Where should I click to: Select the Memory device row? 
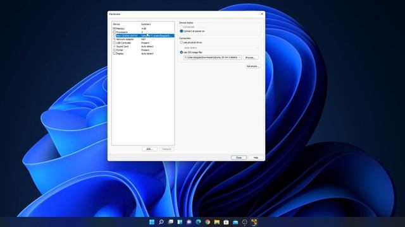143,28
